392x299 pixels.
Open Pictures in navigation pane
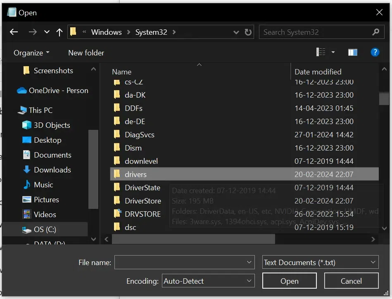pos(40,200)
